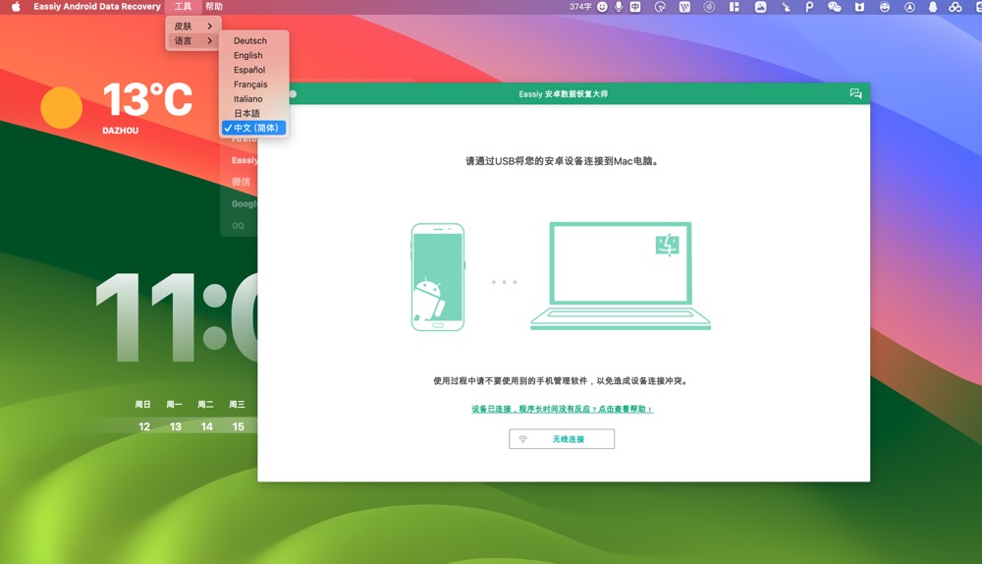The image size is (982, 564).
Task: Click the Mac laptop illustration
Action: click(621, 276)
